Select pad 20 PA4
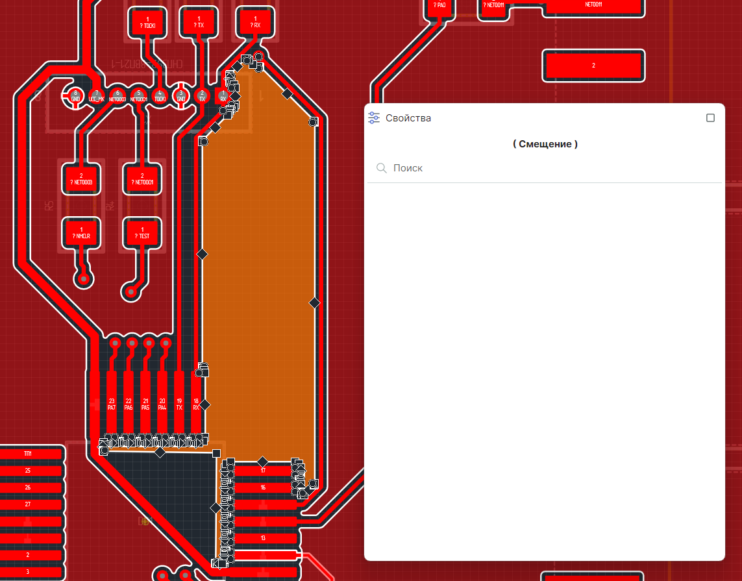Viewport: 742px width, 581px height. coord(162,404)
